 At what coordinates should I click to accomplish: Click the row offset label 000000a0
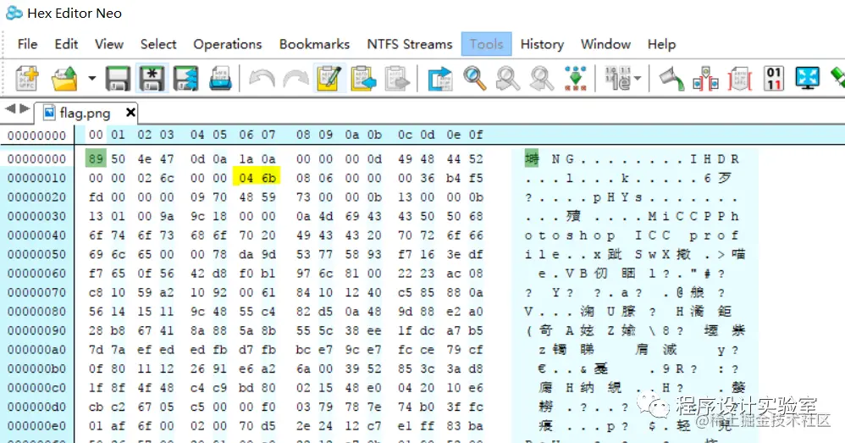coord(36,350)
